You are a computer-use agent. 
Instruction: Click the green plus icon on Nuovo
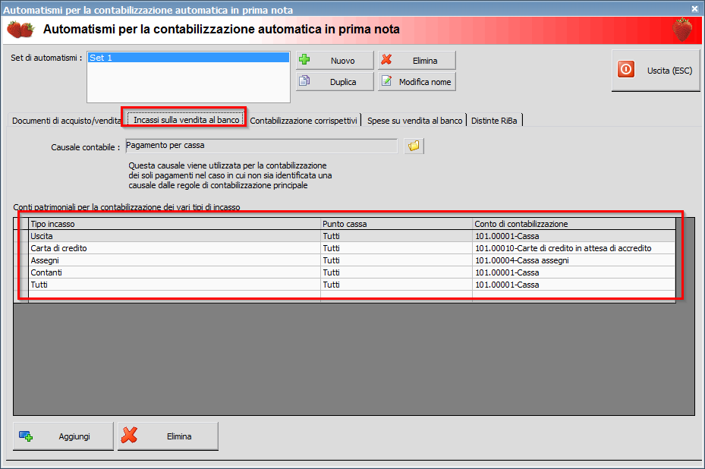point(304,59)
